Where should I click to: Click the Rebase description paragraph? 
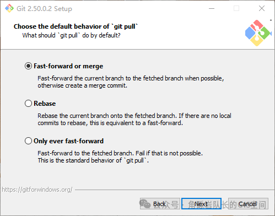134,120
